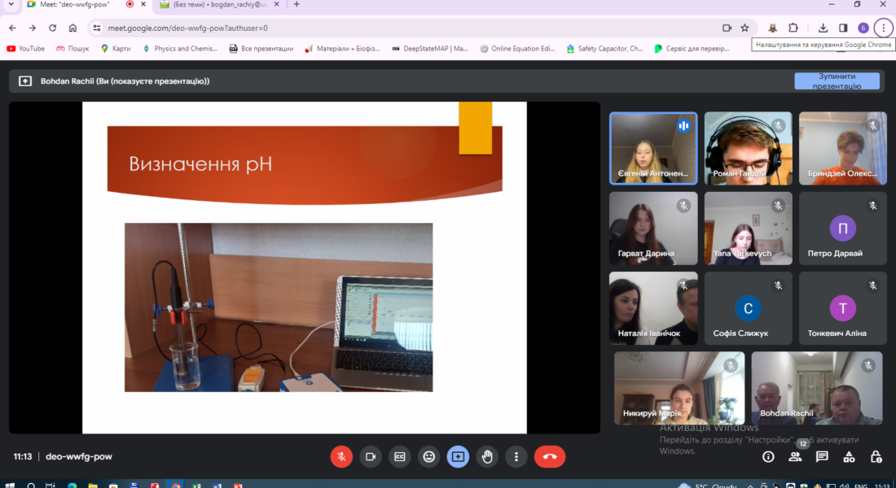Open host controls lock icon
The width and height of the screenshot is (896, 488).
pos(876,457)
